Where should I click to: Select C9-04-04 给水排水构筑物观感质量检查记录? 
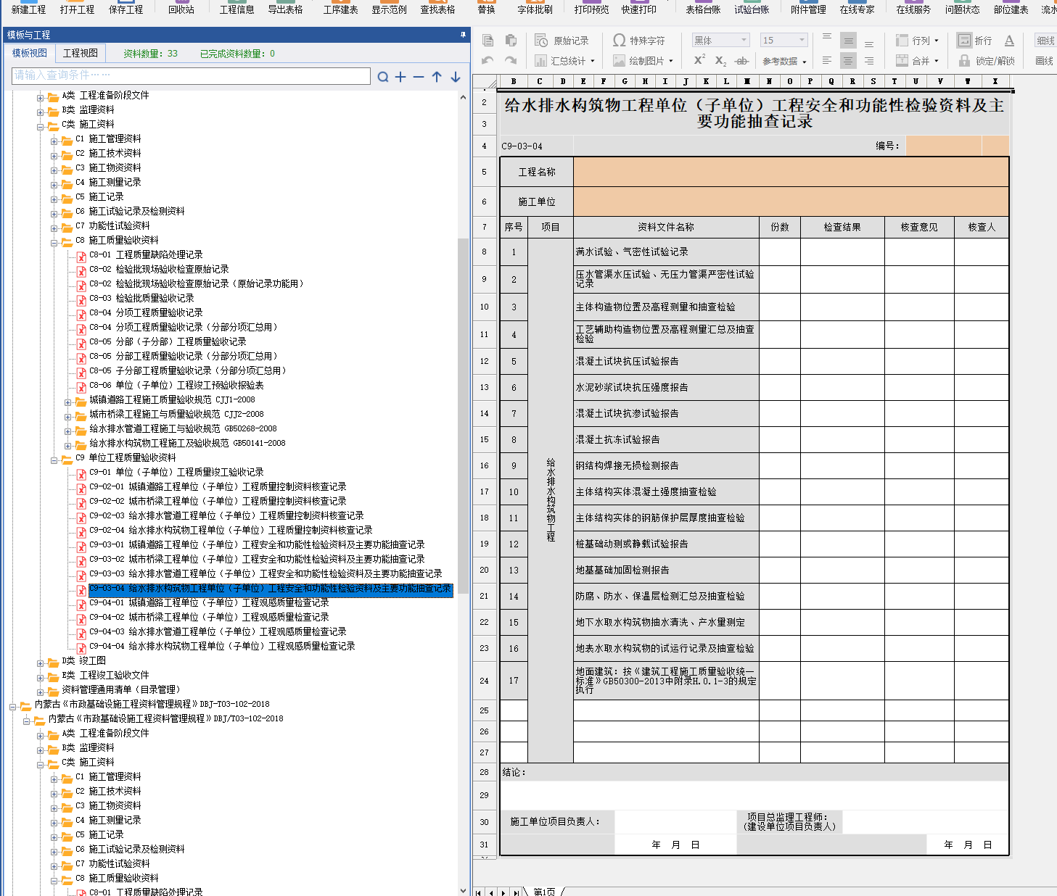click(x=222, y=646)
